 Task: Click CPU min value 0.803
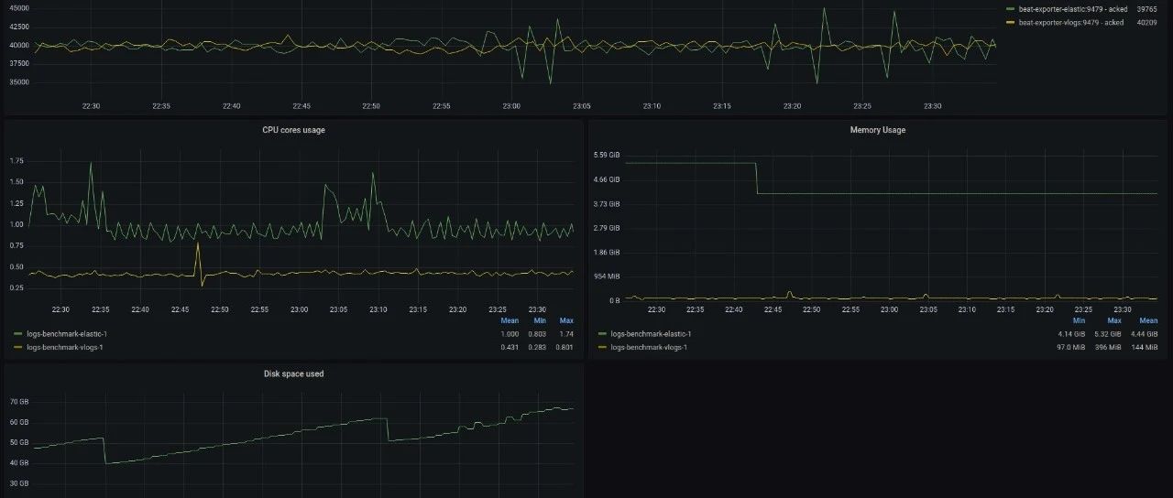[x=538, y=334]
